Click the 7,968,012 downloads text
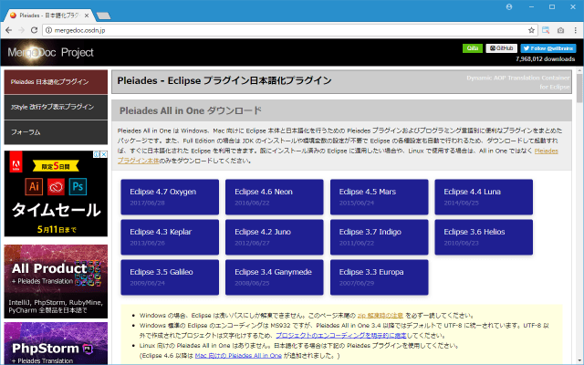Screen dimensions: 584x365 (x=546, y=58)
